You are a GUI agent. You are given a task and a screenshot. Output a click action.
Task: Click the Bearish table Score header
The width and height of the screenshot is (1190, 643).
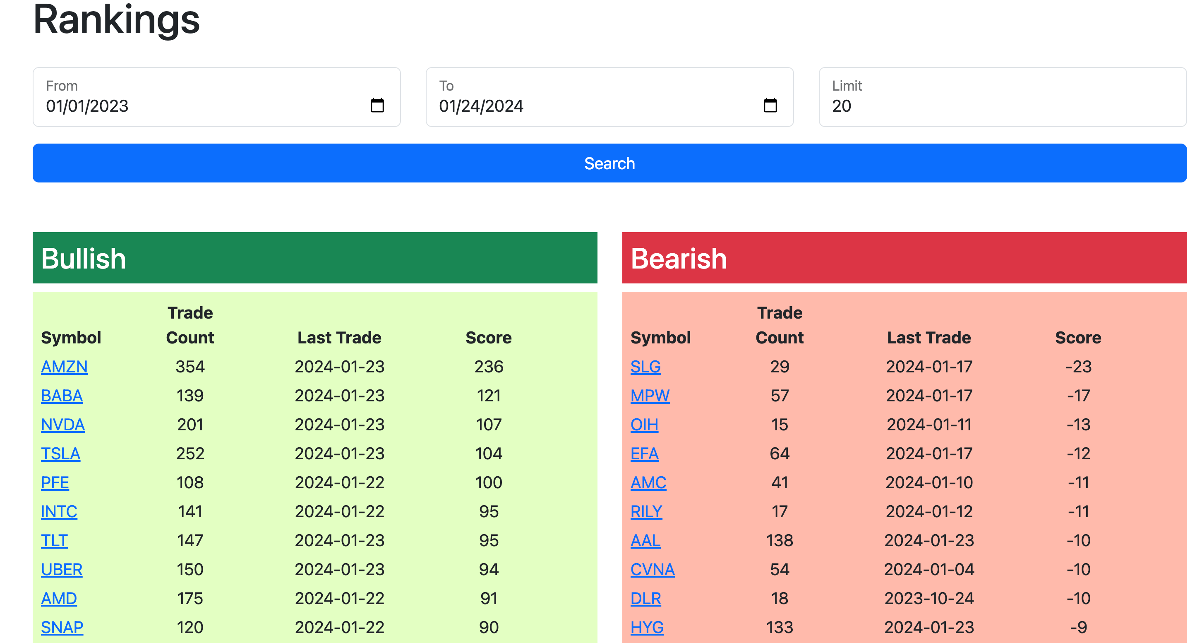tap(1078, 338)
